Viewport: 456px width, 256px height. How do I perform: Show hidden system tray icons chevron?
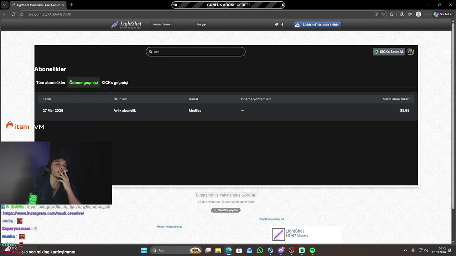[405, 250]
